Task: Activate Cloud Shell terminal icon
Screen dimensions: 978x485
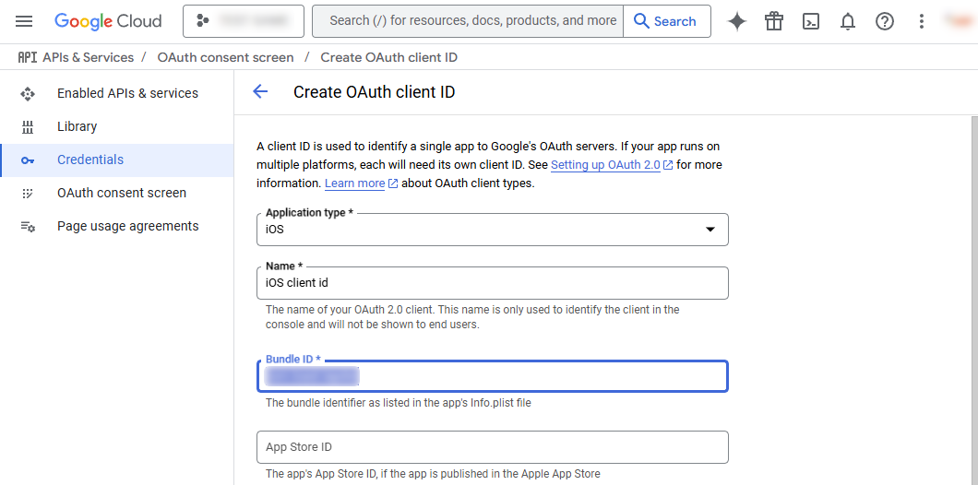Action: click(x=811, y=21)
